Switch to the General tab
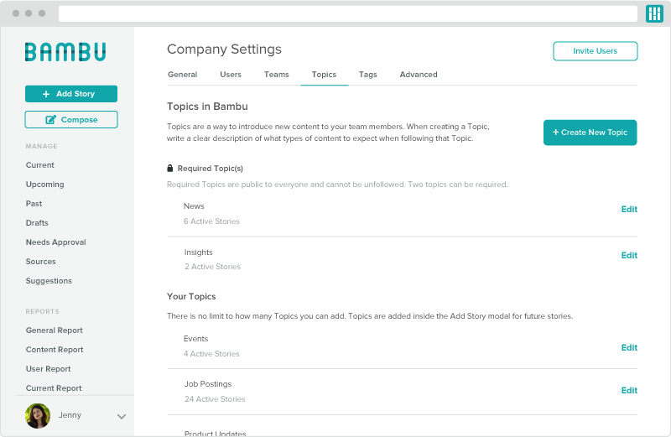671x437 pixels. pyautogui.click(x=182, y=75)
